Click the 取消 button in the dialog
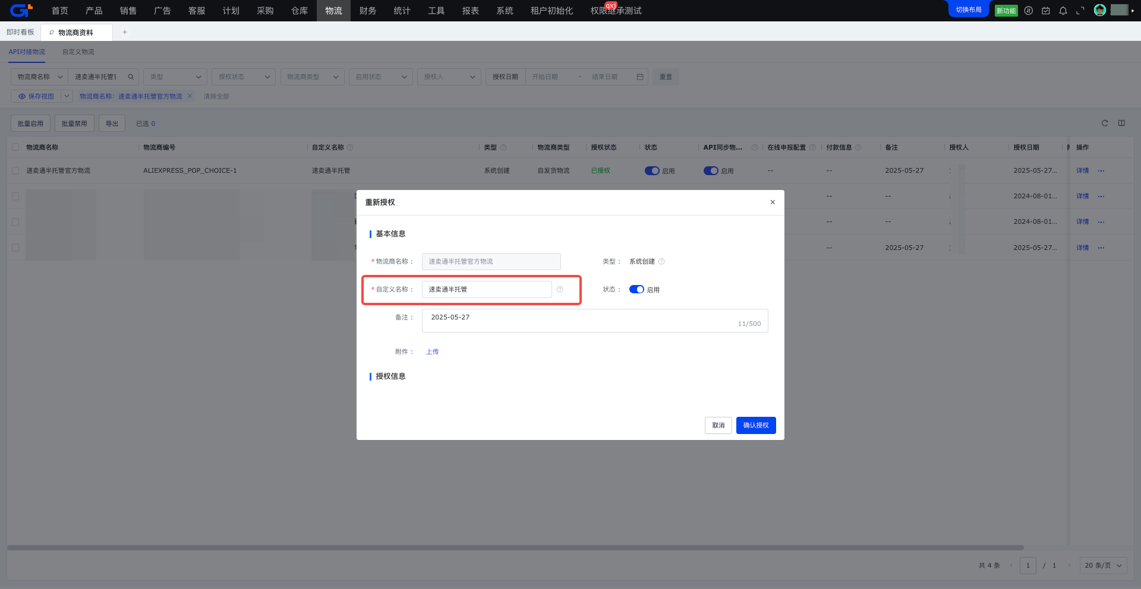This screenshot has width=1141, height=589. point(718,425)
